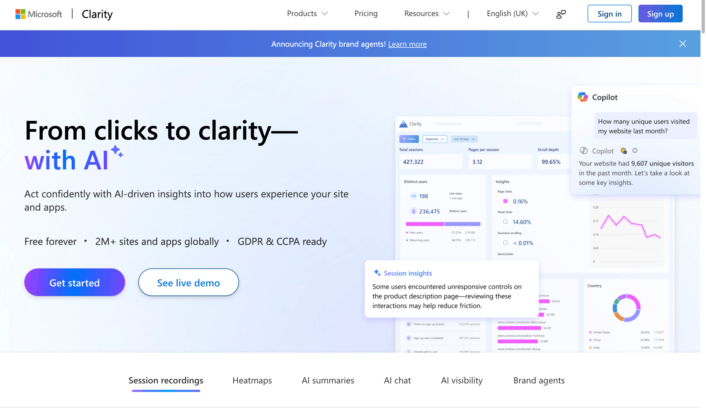The width and height of the screenshot is (706, 408).
Task: Click the unique users question chat bubble
Action: tap(645, 126)
